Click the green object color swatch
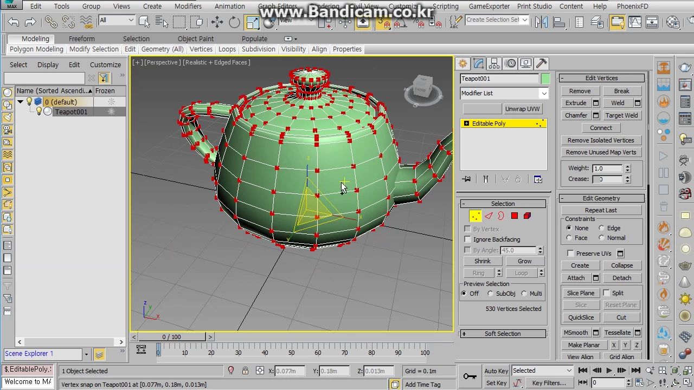This screenshot has width=694, height=390. (545, 79)
